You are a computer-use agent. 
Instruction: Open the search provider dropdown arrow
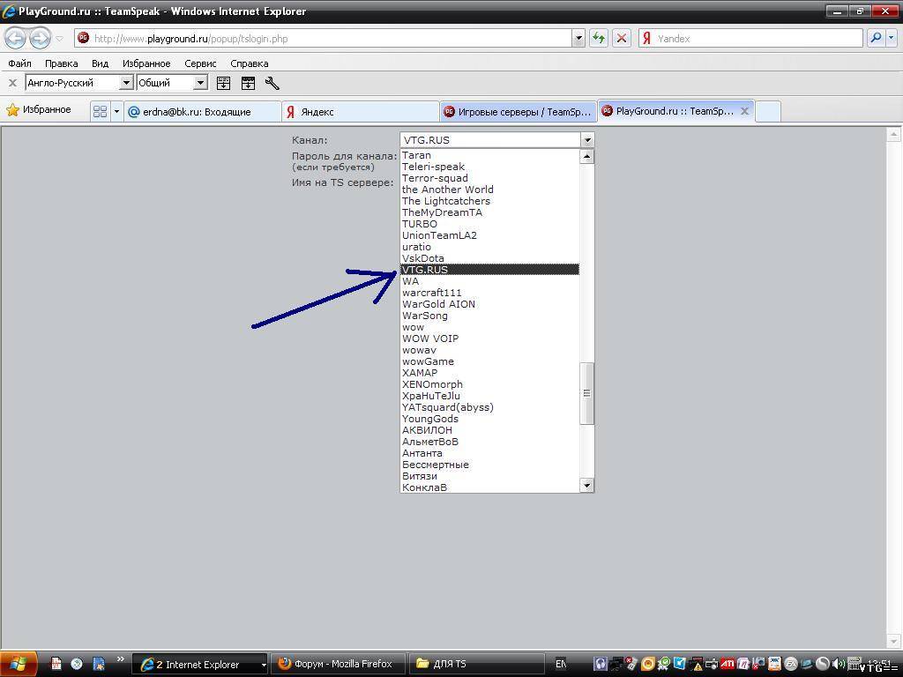tap(892, 39)
